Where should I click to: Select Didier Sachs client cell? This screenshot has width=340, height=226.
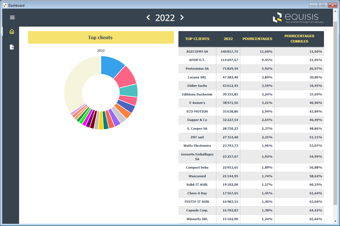(x=197, y=86)
